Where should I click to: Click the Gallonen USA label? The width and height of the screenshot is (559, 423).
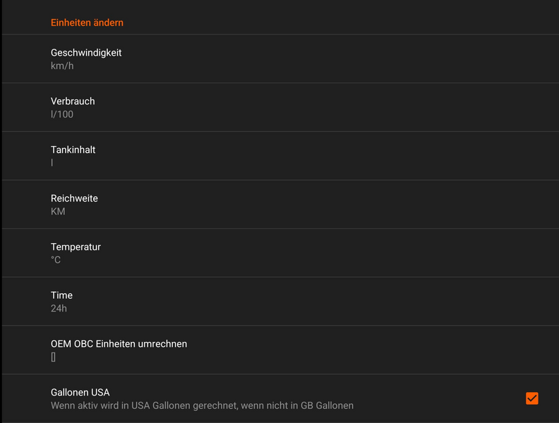[x=80, y=393]
